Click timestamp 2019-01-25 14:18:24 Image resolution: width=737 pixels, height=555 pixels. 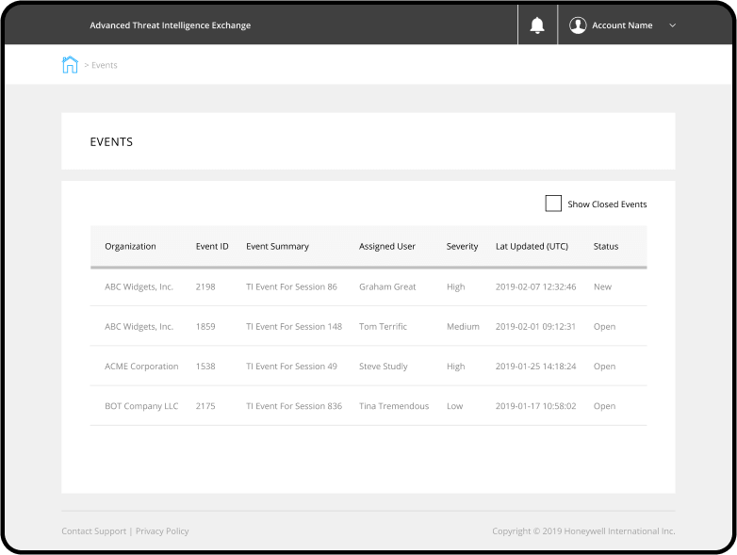(535, 367)
